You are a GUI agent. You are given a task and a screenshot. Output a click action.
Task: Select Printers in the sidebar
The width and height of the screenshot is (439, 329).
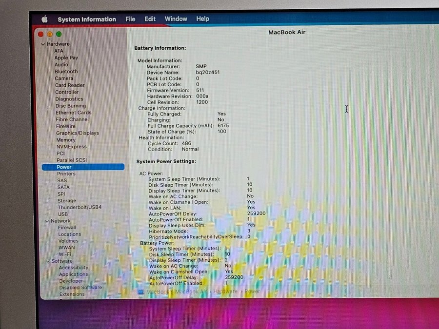point(66,174)
